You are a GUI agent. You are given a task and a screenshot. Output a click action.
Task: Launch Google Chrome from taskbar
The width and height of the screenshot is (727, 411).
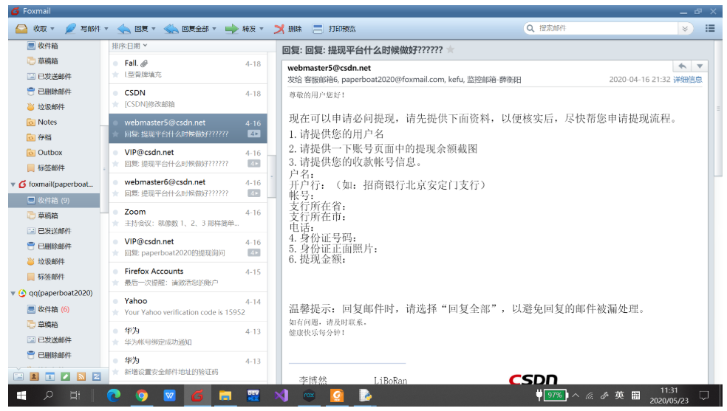(141, 396)
